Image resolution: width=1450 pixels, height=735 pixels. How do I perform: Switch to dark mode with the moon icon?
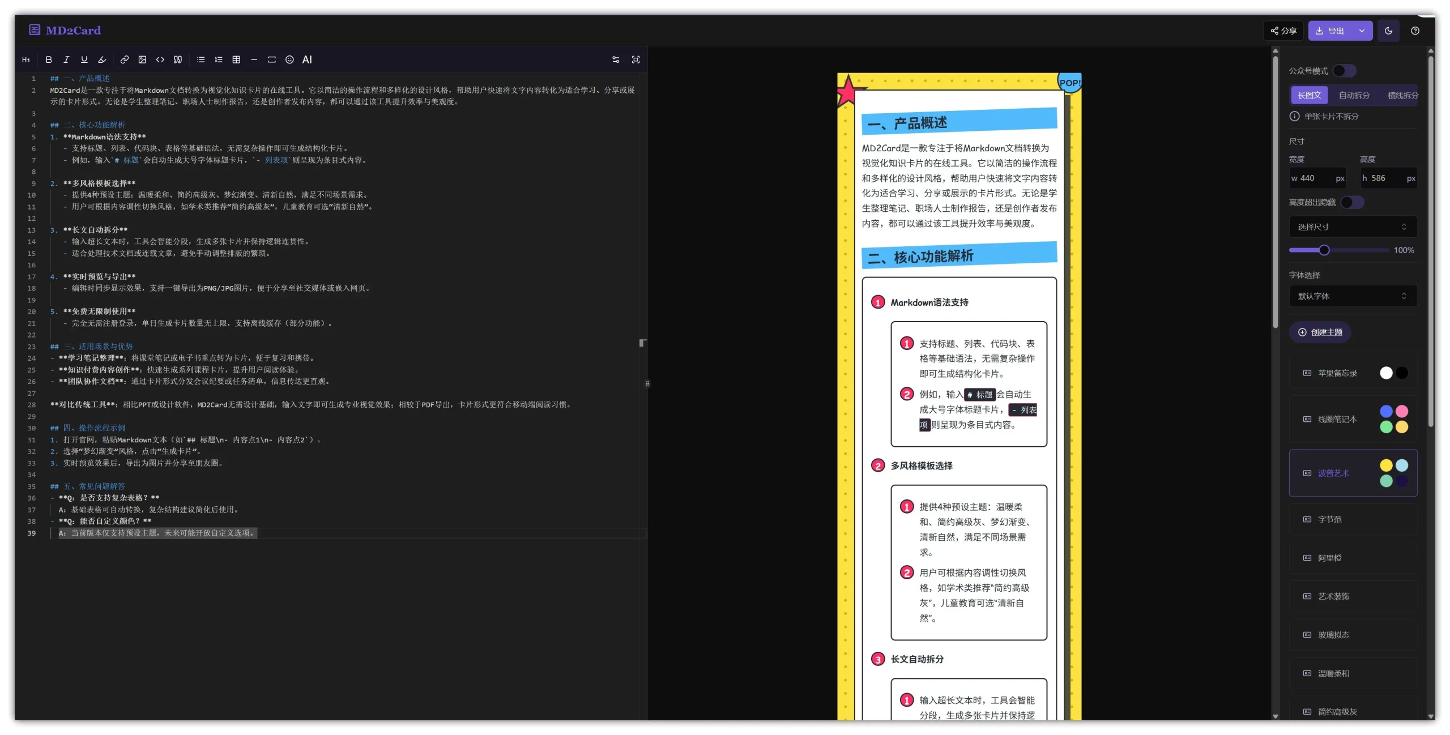(1388, 31)
